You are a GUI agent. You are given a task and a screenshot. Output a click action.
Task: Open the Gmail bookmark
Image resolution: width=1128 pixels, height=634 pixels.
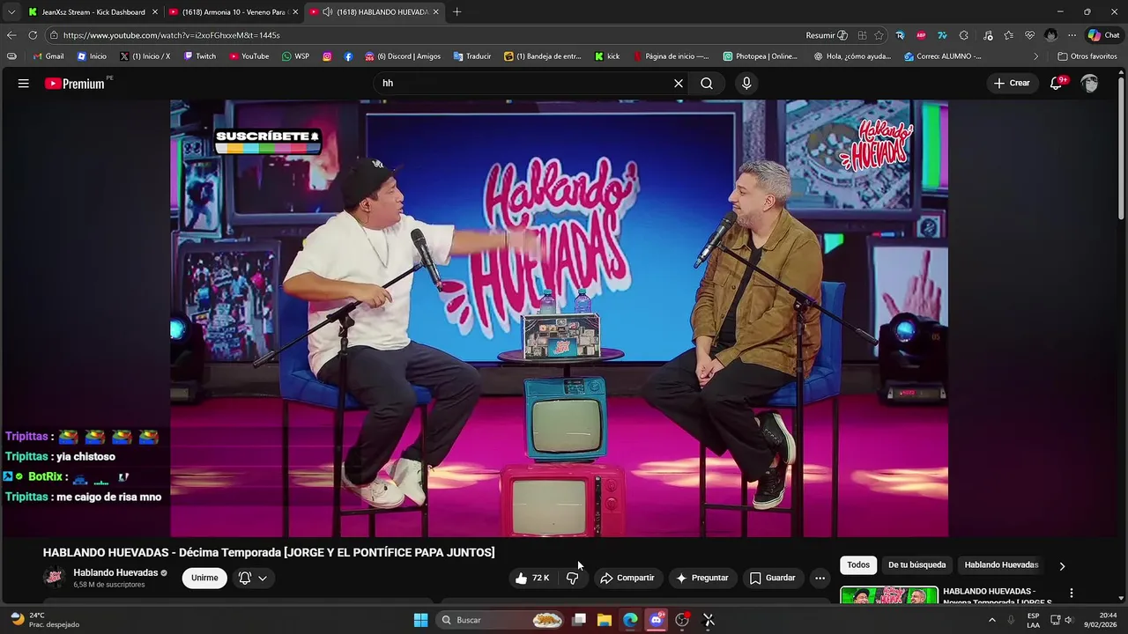(x=48, y=56)
